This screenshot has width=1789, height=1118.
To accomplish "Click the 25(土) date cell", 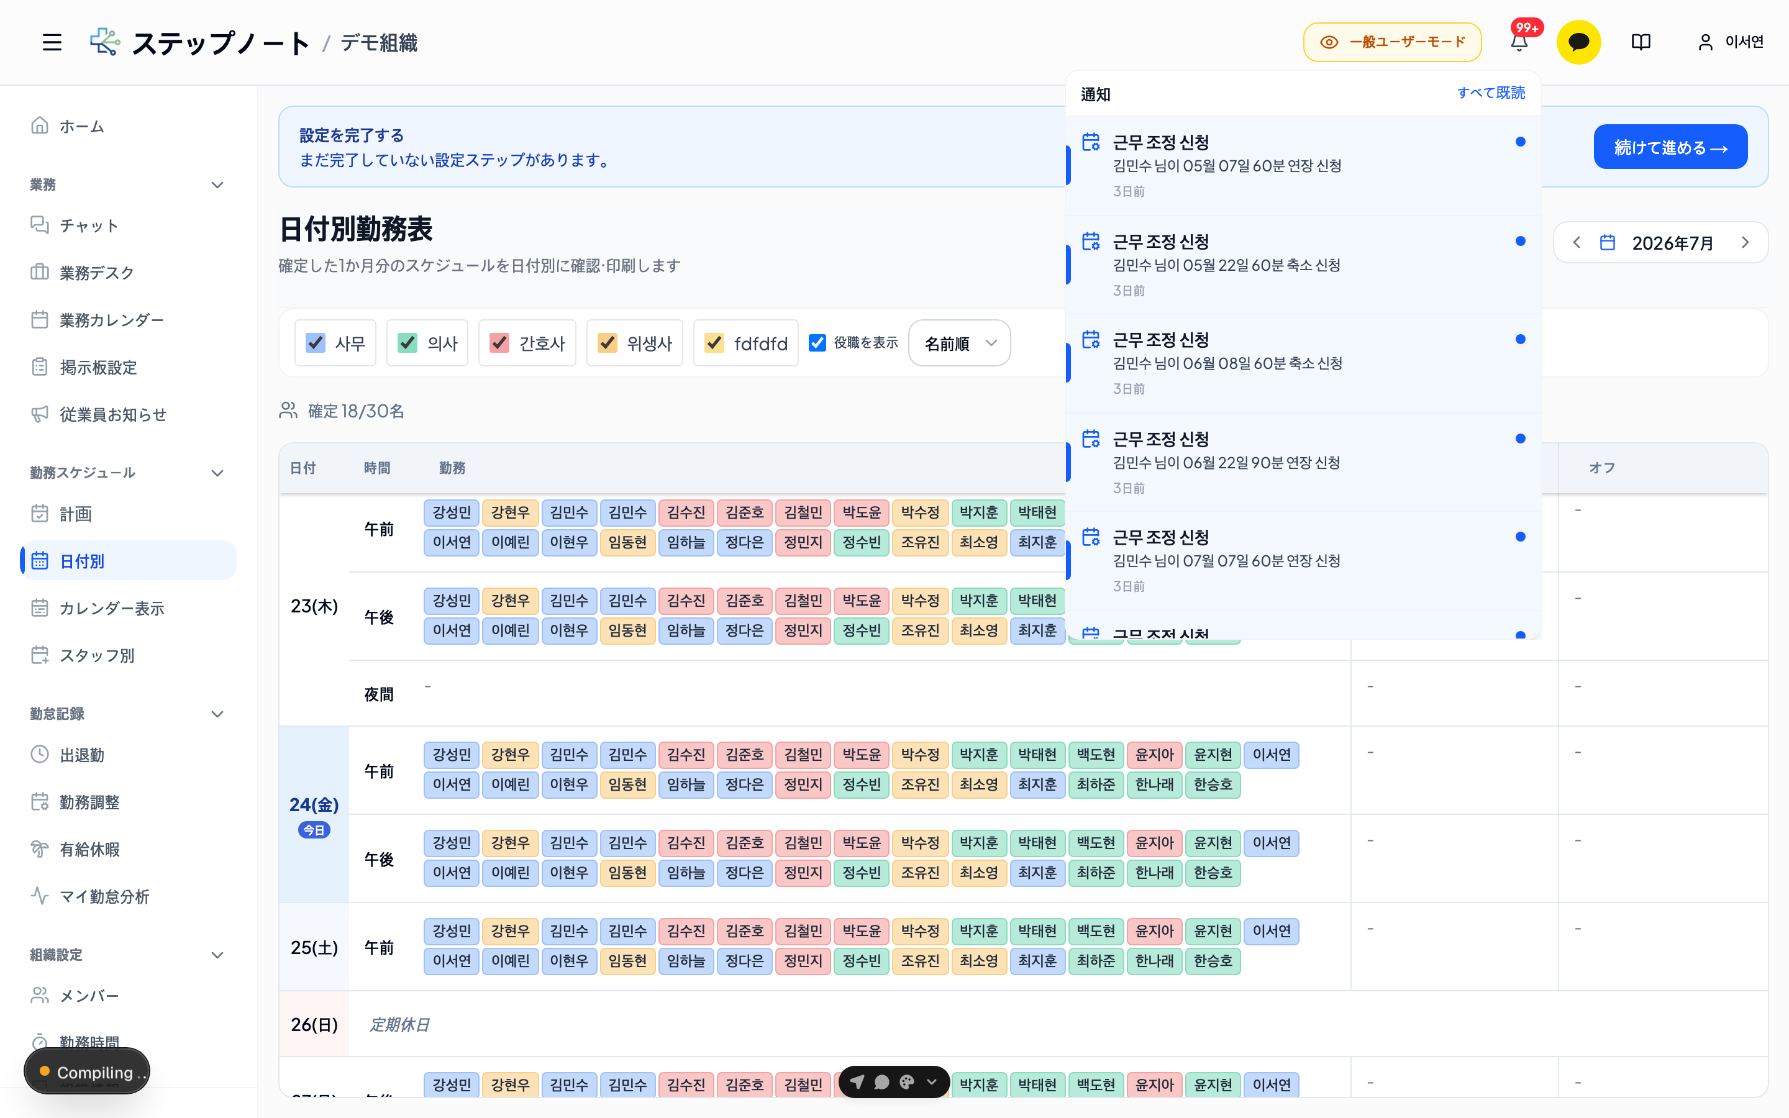I will tap(314, 947).
